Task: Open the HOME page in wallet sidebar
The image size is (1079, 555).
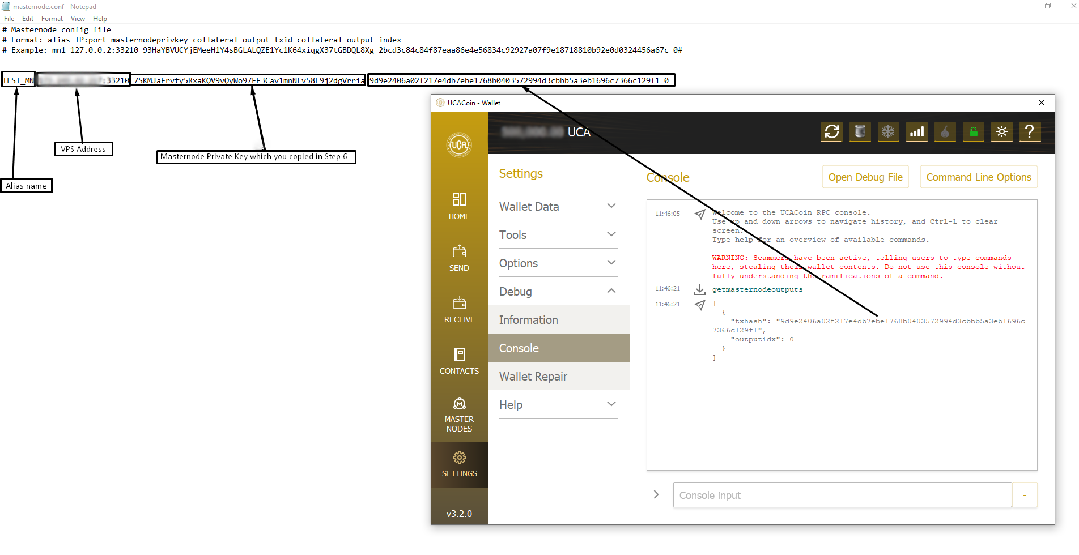Action: [459, 206]
